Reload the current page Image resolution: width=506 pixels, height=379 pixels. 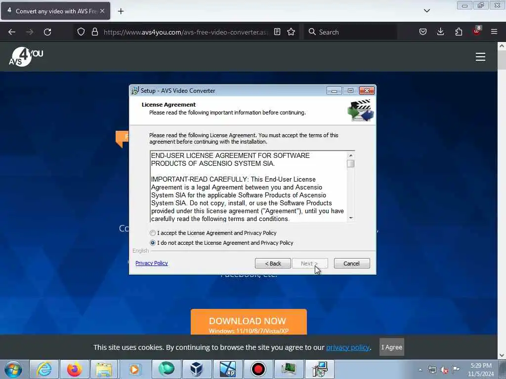coord(47,32)
